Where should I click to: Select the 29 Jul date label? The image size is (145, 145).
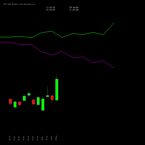[x=42, y=138]
